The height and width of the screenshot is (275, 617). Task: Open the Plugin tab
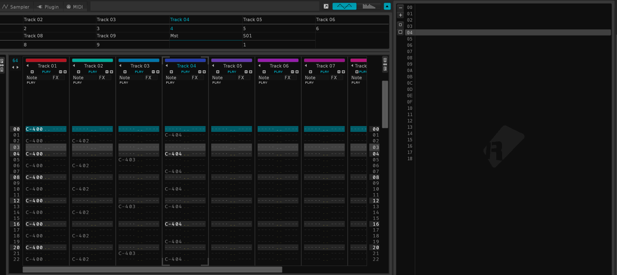tap(48, 7)
